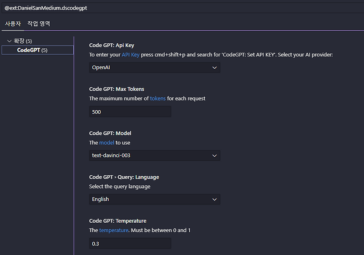Open the tokens link
Screen dimensions: 364x255
tap(158, 98)
